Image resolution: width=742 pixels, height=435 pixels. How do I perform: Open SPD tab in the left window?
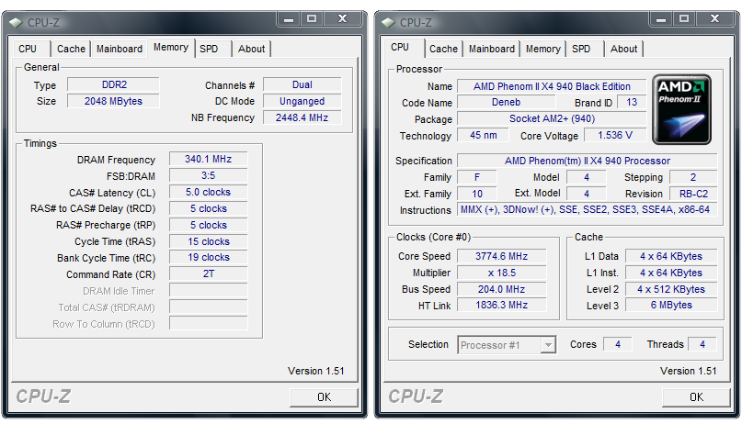pyautogui.click(x=213, y=50)
